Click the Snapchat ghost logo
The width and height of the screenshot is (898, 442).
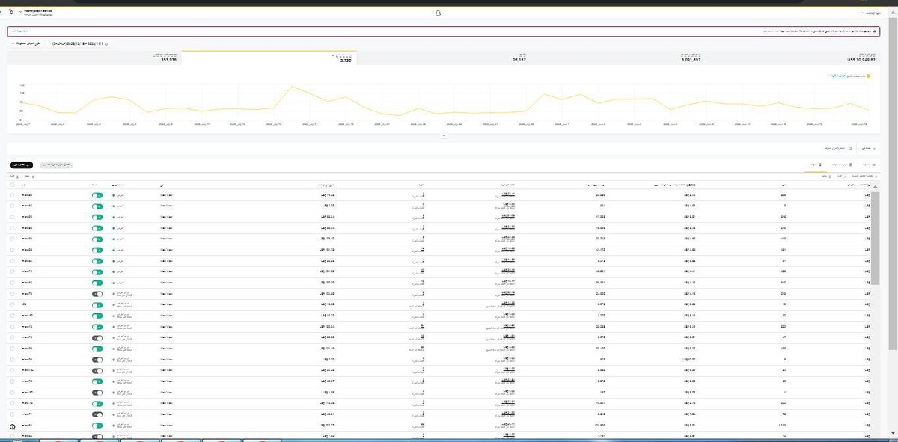(x=439, y=13)
